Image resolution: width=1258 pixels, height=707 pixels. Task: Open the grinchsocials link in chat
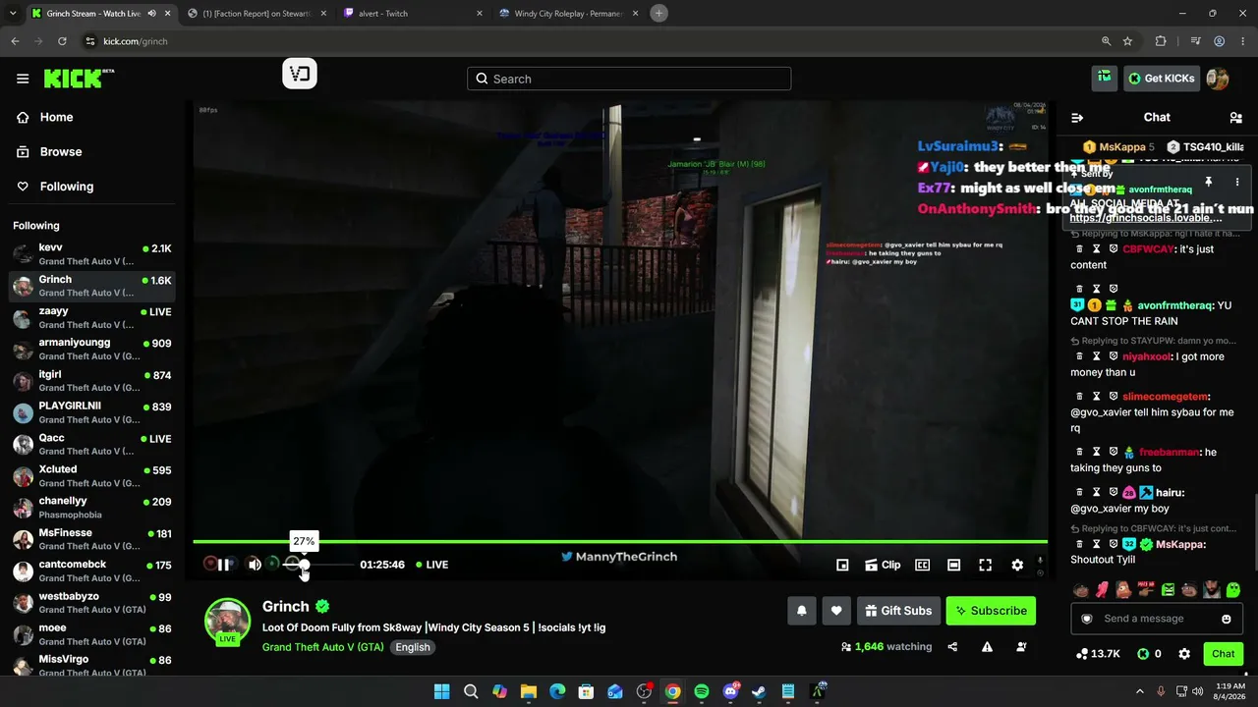[x=1146, y=218]
